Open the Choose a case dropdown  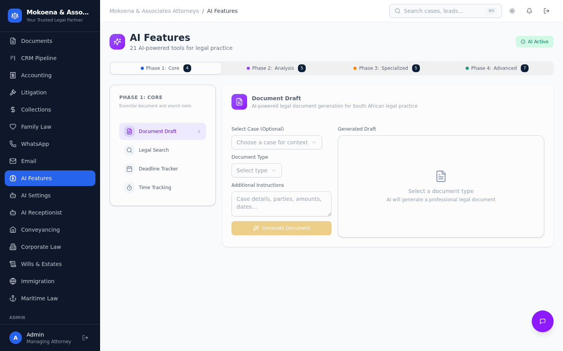tap(277, 142)
